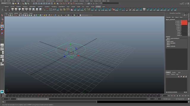Click the lock magnet icon in status line
The image size is (190, 106).
click(55, 4)
